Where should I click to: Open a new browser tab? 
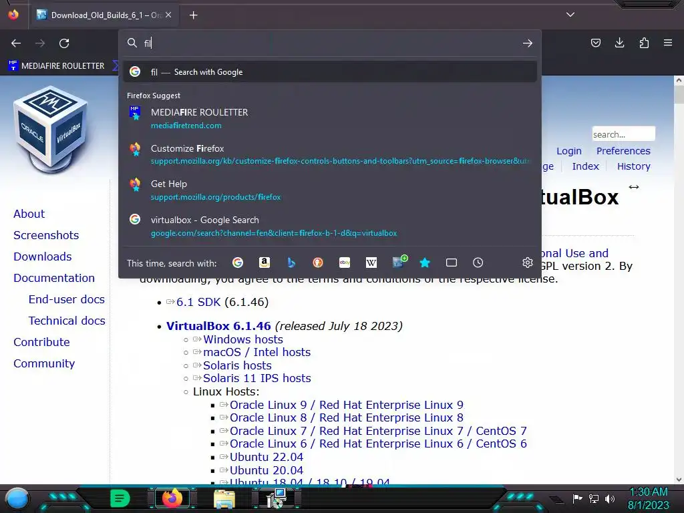point(193,15)
